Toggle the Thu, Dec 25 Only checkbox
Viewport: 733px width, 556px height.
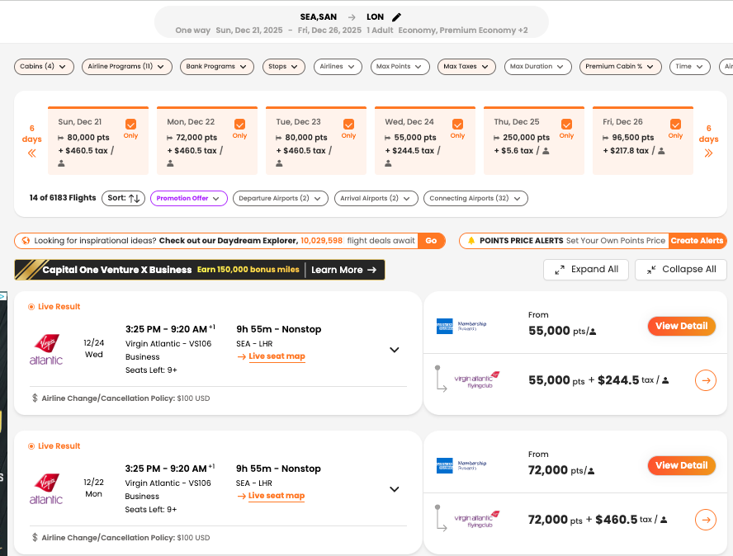566,125
